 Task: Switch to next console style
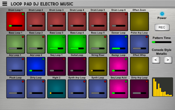(x=168, y=60)
